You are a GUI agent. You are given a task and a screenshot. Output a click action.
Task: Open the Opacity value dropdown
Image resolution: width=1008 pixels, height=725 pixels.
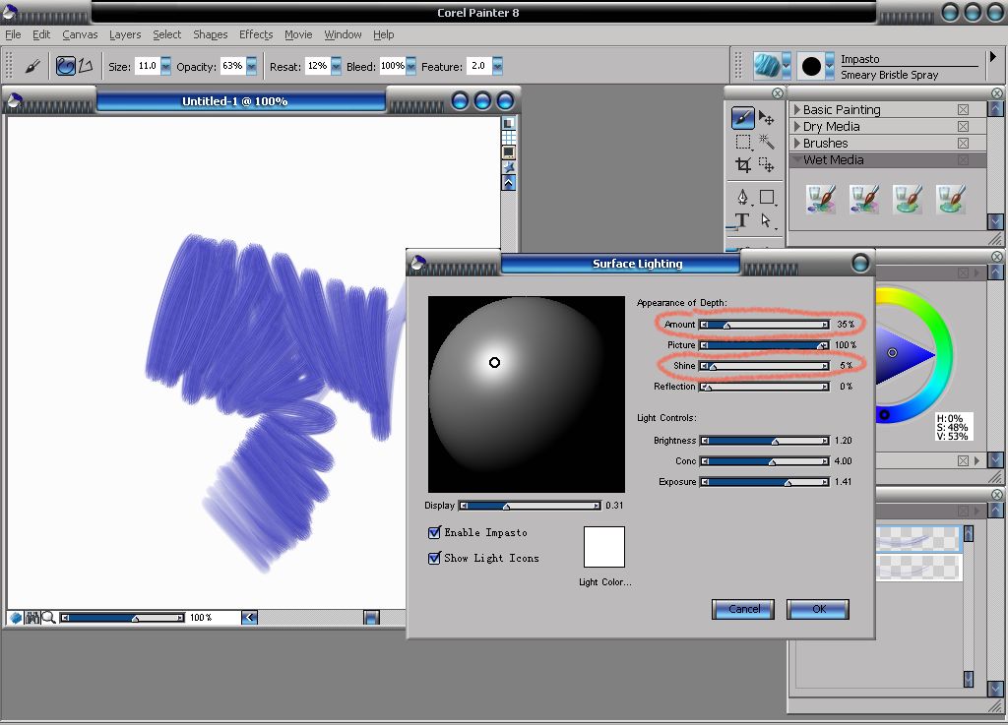251,66
